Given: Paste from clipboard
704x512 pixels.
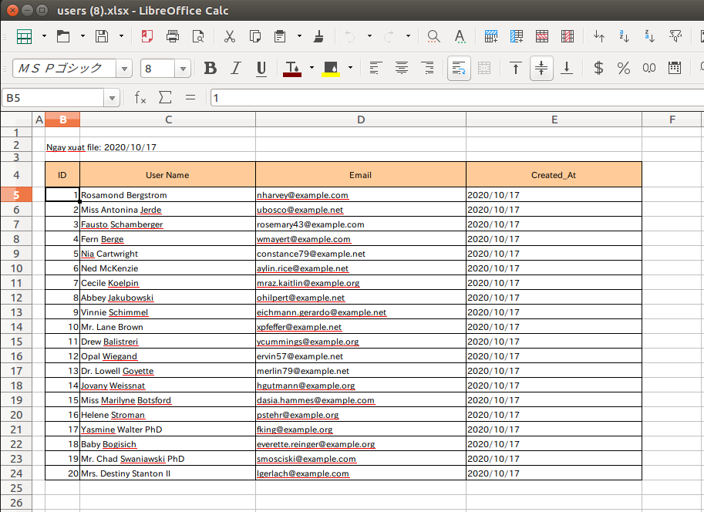Looking at the screenshot, I should pyautogui.click(x=280, y=36).
